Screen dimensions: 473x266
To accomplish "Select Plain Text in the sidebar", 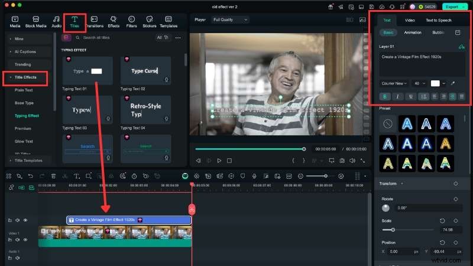I will (x=24, y=90).
